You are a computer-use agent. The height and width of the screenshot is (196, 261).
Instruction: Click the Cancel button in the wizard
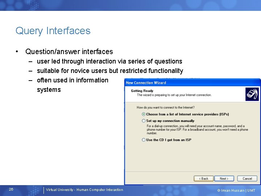247,179
